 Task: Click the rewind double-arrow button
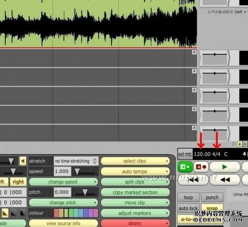click(x=225, y=180)
